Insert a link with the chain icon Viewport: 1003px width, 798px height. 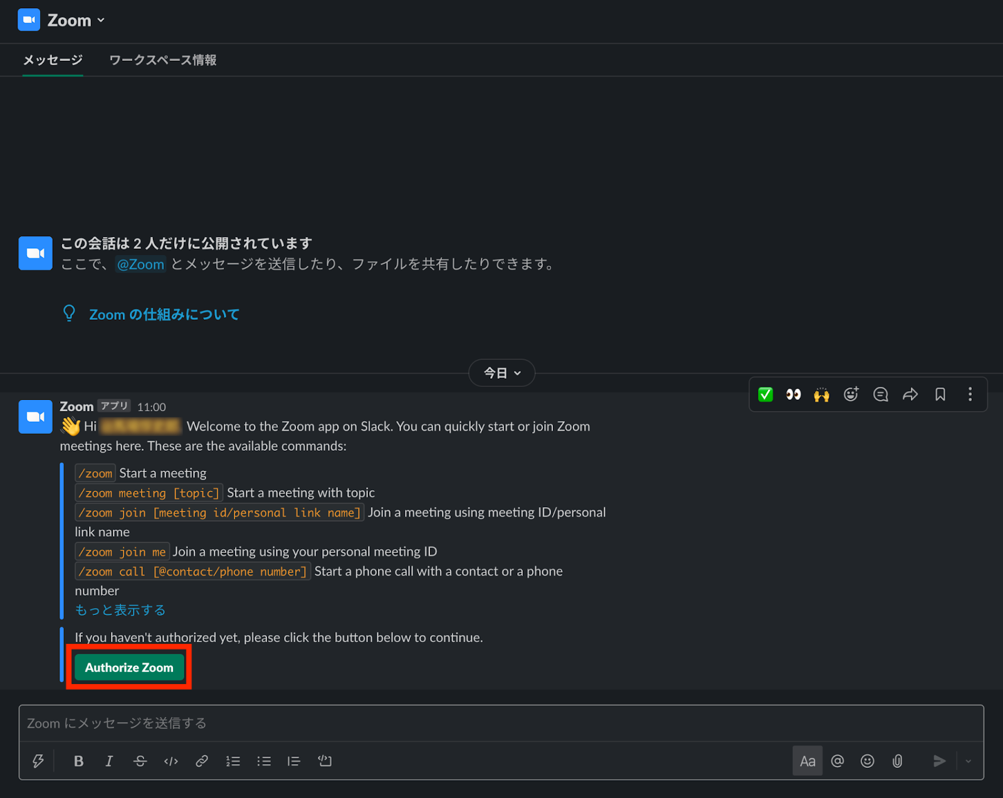pyautogui.click(x=201, y=761)
